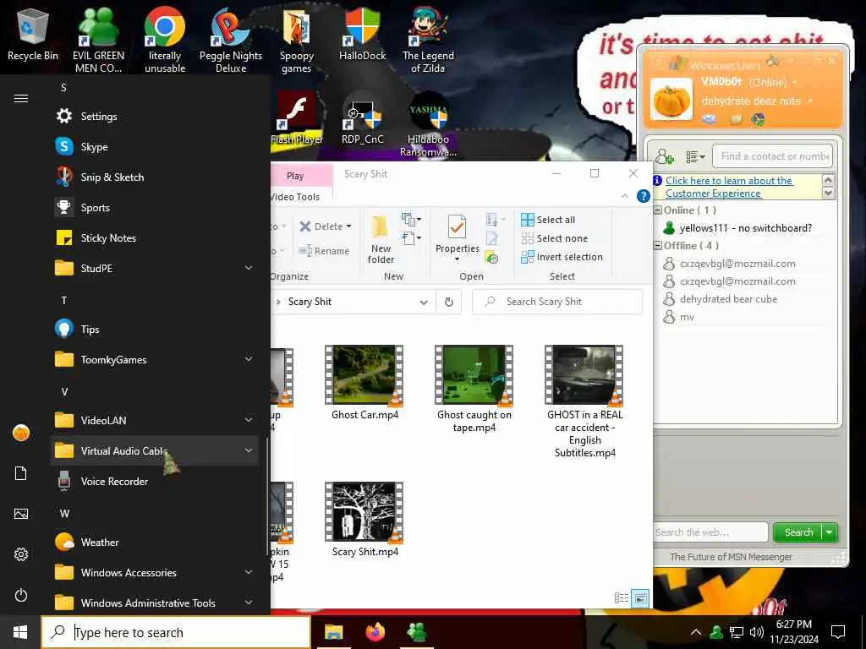Launch Sticky Notes app

[x=155, y=237]
